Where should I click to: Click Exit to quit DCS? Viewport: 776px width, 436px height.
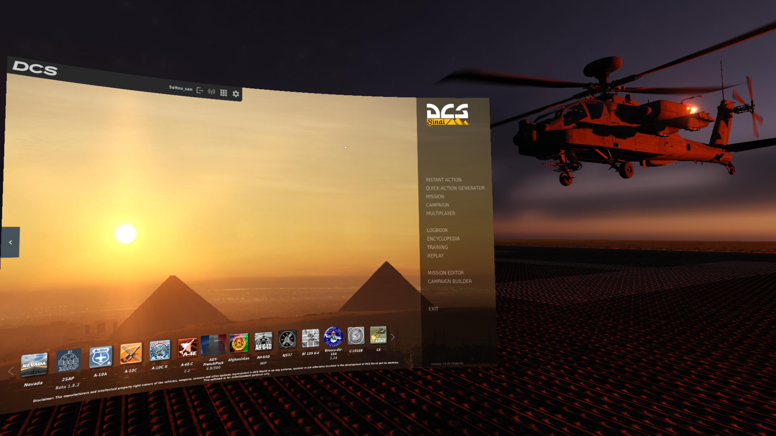point(434,308)
